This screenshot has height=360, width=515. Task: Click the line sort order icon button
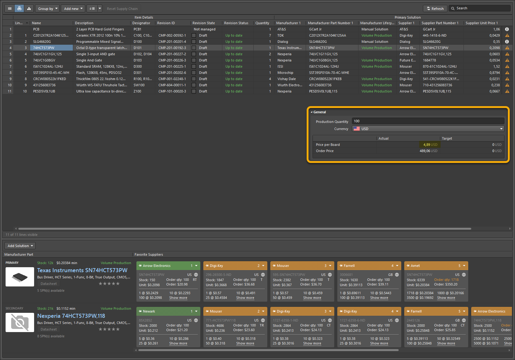(x=92, y=9)
